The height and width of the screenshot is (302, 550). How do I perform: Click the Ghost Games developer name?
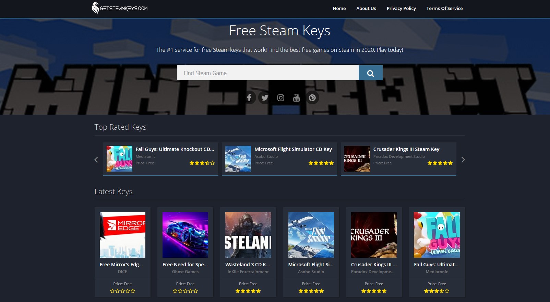(x=185, y=272)
